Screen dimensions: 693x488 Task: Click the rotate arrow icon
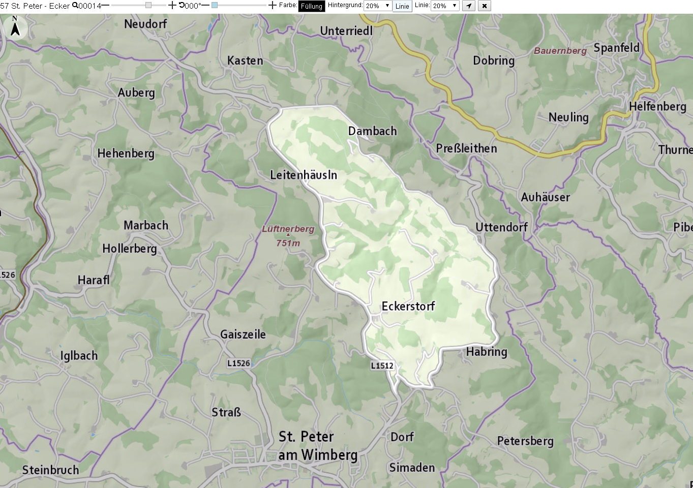click(x=182, y=6)
